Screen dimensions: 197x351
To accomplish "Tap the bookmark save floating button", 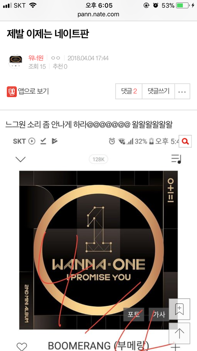I will (x=179, y=309).
